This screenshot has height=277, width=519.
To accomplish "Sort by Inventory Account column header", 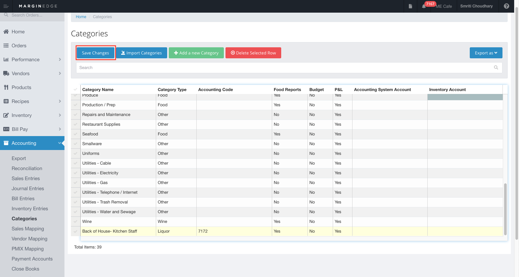I will (x=447, y=90).
